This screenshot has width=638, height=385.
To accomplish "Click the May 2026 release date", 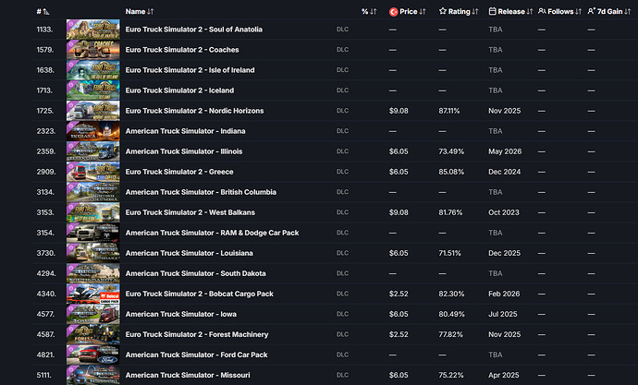I will [x=505, y=151].
